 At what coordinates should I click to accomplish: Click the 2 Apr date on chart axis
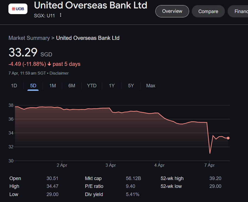pyautogui.click(x=62, y=165)
